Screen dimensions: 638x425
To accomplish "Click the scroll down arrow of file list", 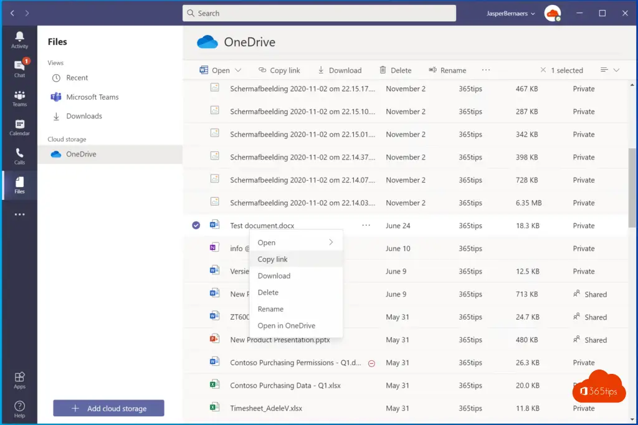I will pos(632,419).
